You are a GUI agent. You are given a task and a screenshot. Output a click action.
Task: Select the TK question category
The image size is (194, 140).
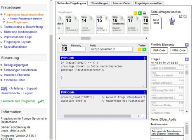coord(165,63)
